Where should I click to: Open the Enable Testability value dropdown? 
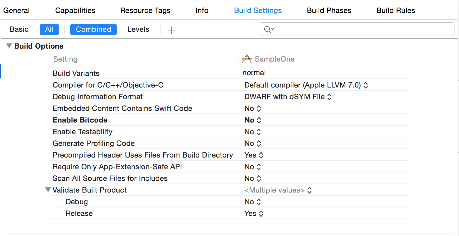(253, 132)
